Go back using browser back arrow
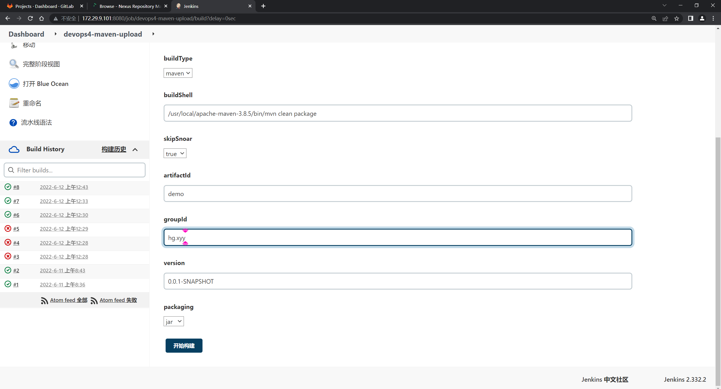 [x=8, y=18]
